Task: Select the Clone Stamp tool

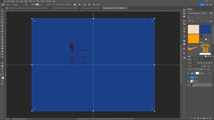Action: (x=2, y=37)
